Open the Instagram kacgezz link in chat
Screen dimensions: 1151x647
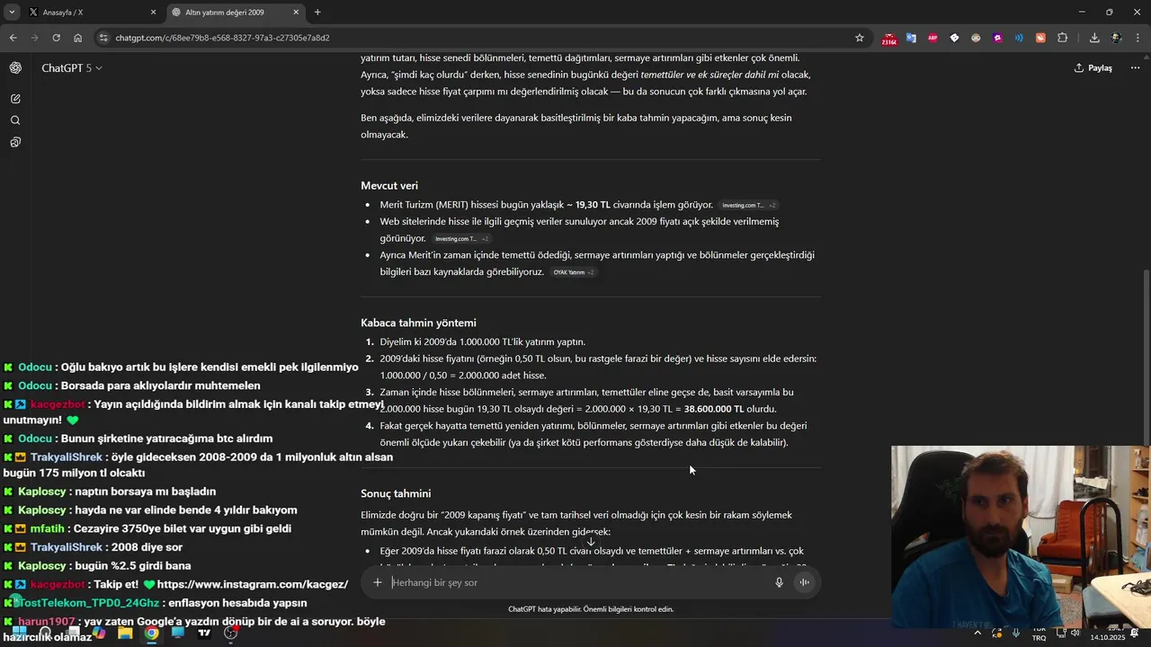[253, 584]
